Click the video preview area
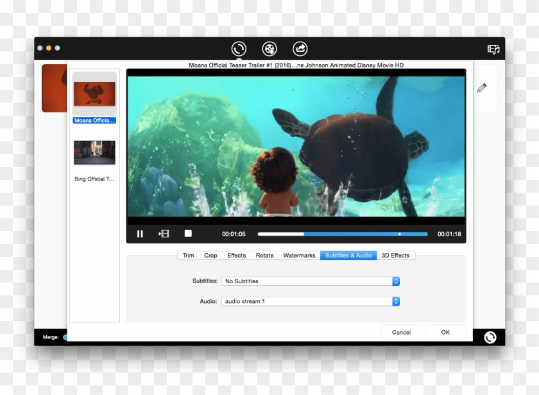 (296, 146)
